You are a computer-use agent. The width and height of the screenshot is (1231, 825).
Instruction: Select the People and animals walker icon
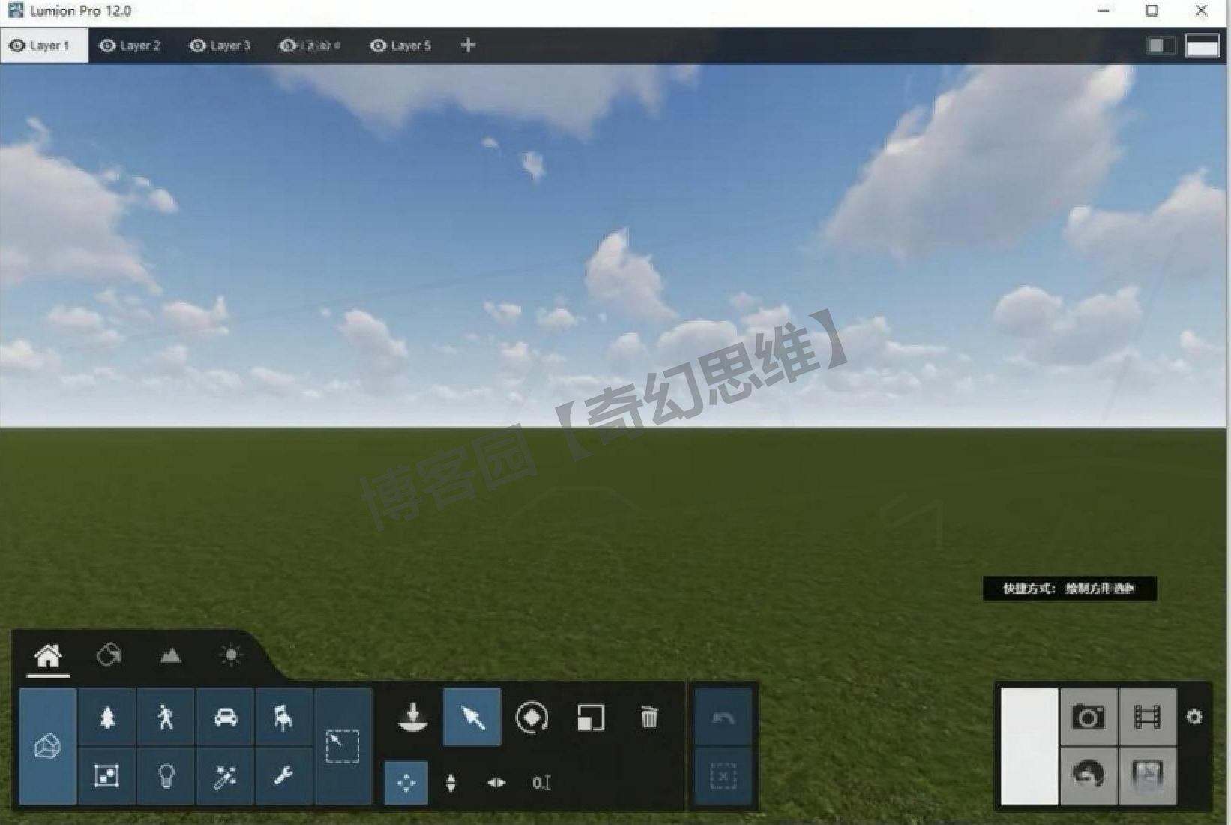[x=166, y=718]
